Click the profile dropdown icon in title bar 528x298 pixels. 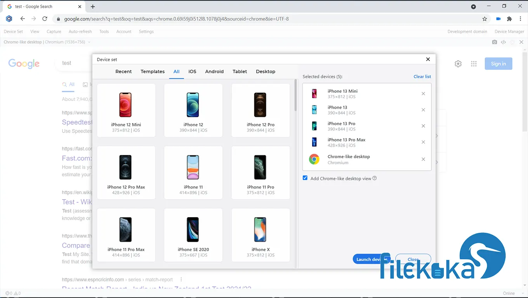click(473, 7)
